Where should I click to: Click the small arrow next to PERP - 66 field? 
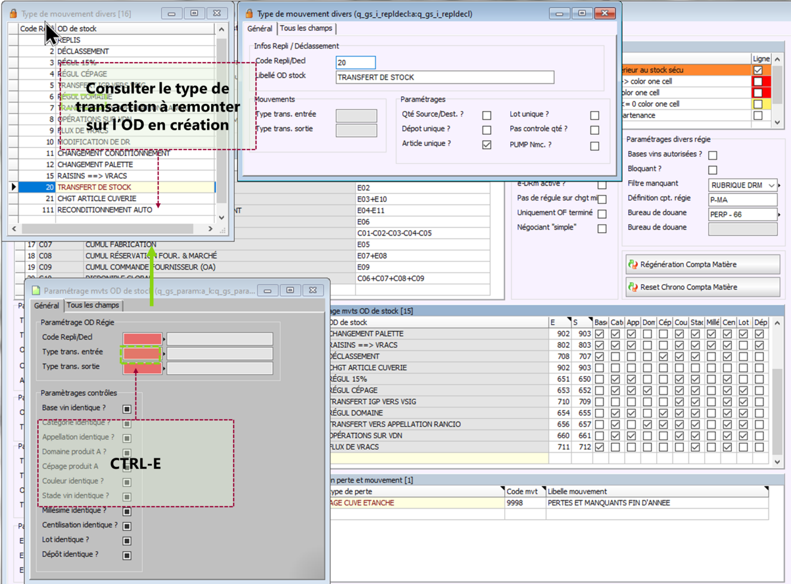(x=779, y=215)
